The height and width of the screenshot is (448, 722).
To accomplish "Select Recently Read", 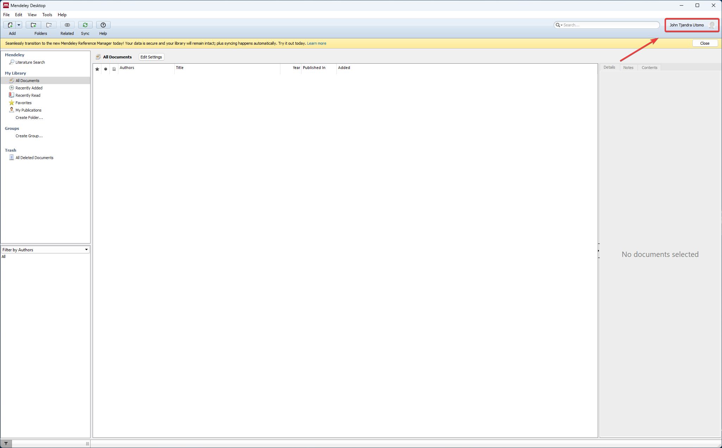I will tap(28, 95).
